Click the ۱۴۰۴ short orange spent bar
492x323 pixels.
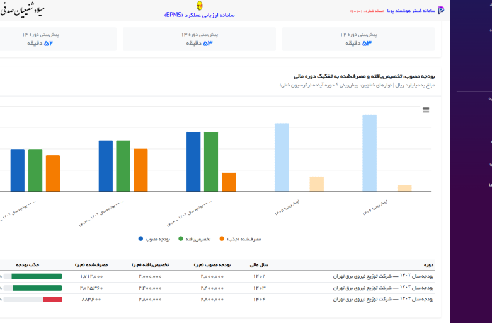[x=229, y=182]
